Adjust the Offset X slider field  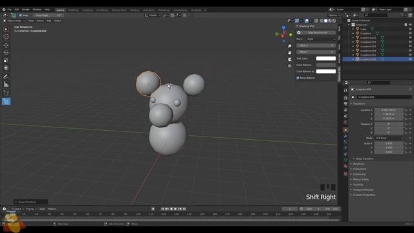316,45
